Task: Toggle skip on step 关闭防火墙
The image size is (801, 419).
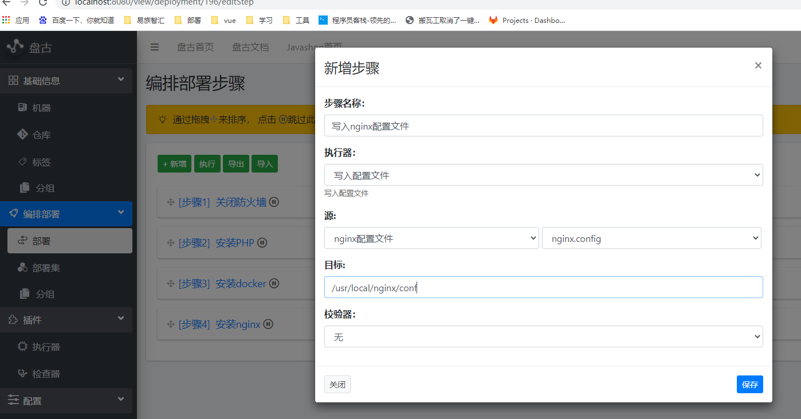Action: (274, 202)
